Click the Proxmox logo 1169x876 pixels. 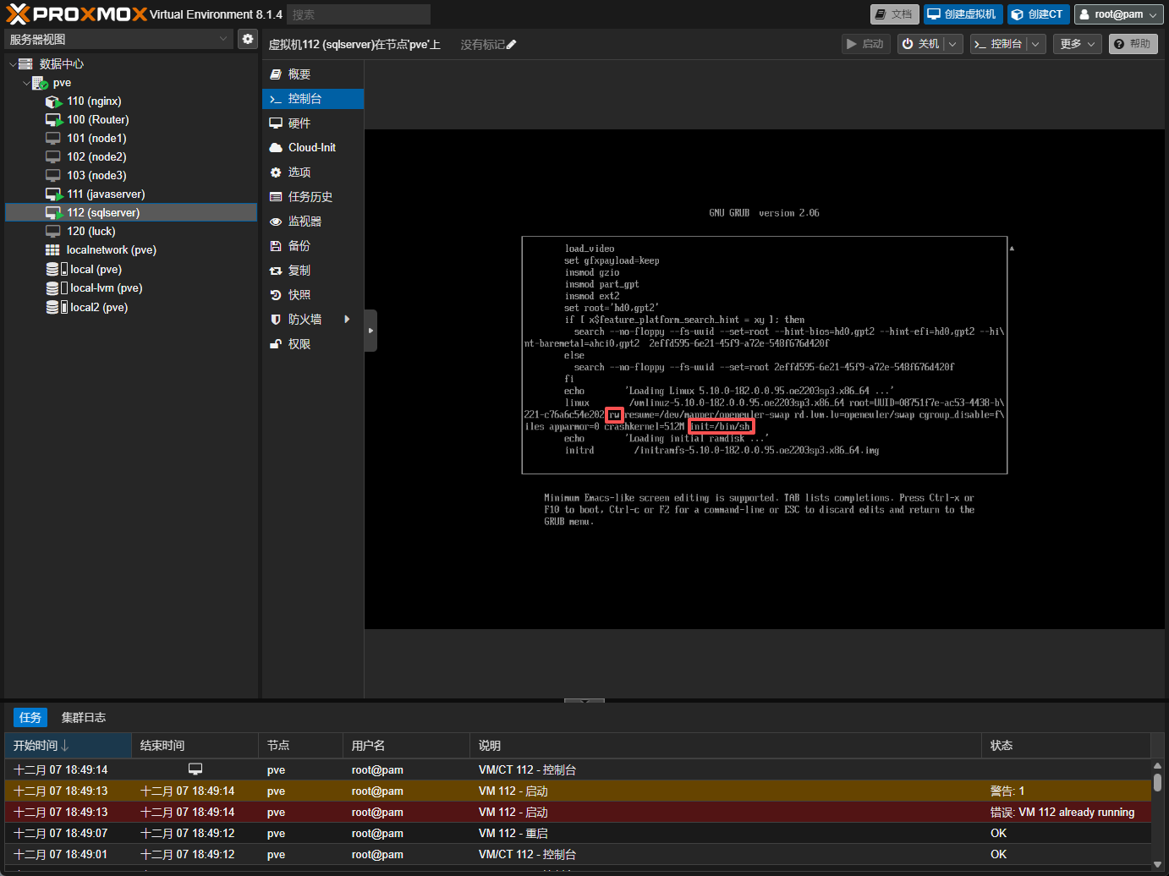[x=76, y=14]
